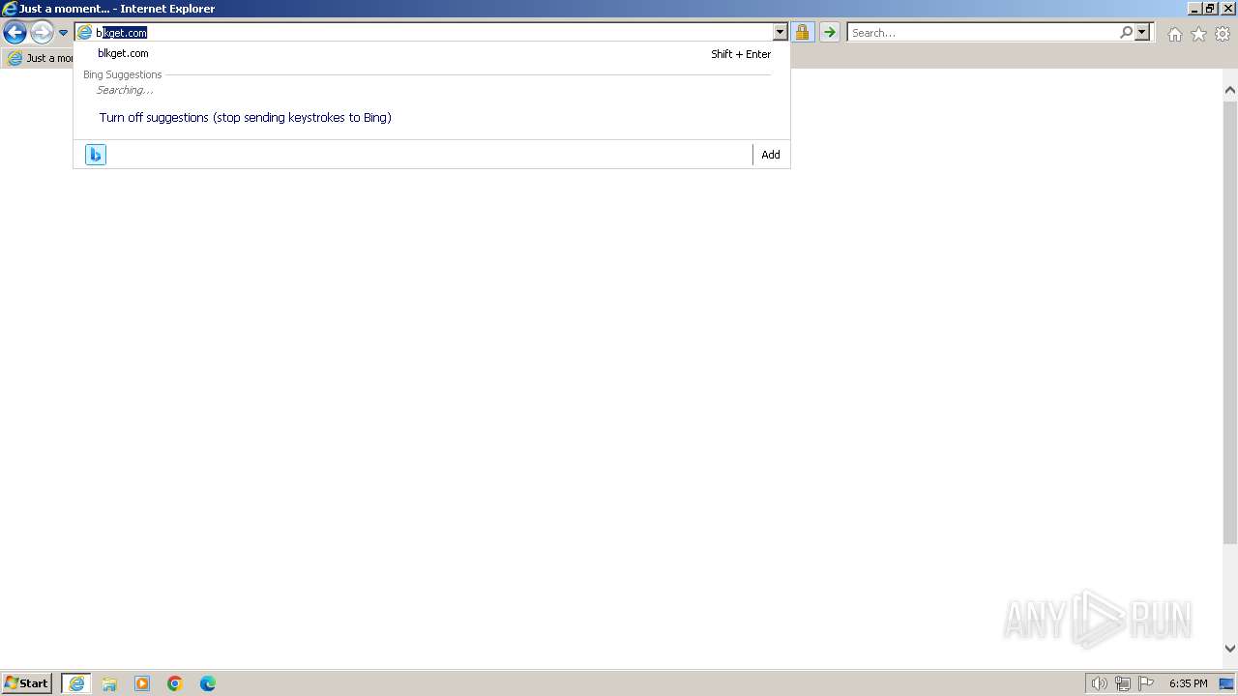Switch to the 'Just a moment' tab
The height and width of the screenshot is (696, 1238).
(39, 58)
